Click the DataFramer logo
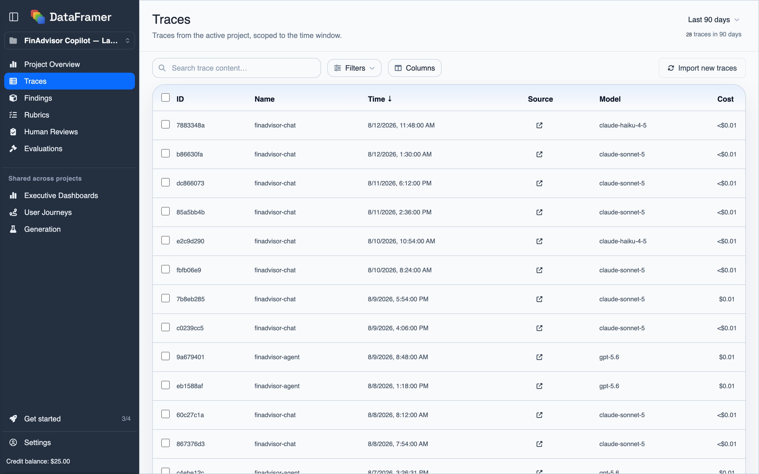Viewport: 759px width, 474px height. point(71,17)
